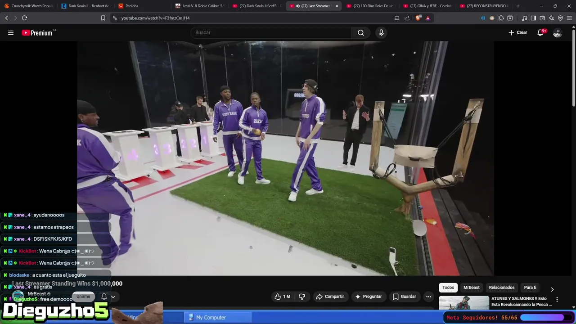576x324 pixels.
Task: Bookmark this page in the address bar
Action: pyautogui.click(x=103, y=18)
